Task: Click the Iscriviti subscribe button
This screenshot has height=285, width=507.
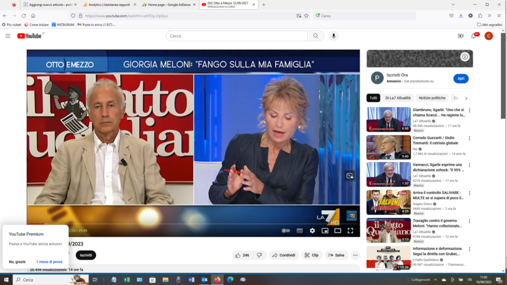Action: click(86, 255)
